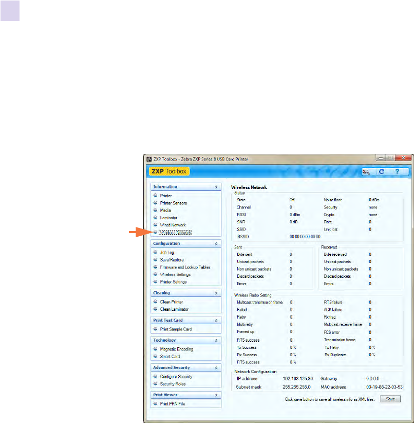Viewport: 414px width, 423px height.
Task: Click the Zebra app icon in title bar
Action: click(x=149, y=159)
